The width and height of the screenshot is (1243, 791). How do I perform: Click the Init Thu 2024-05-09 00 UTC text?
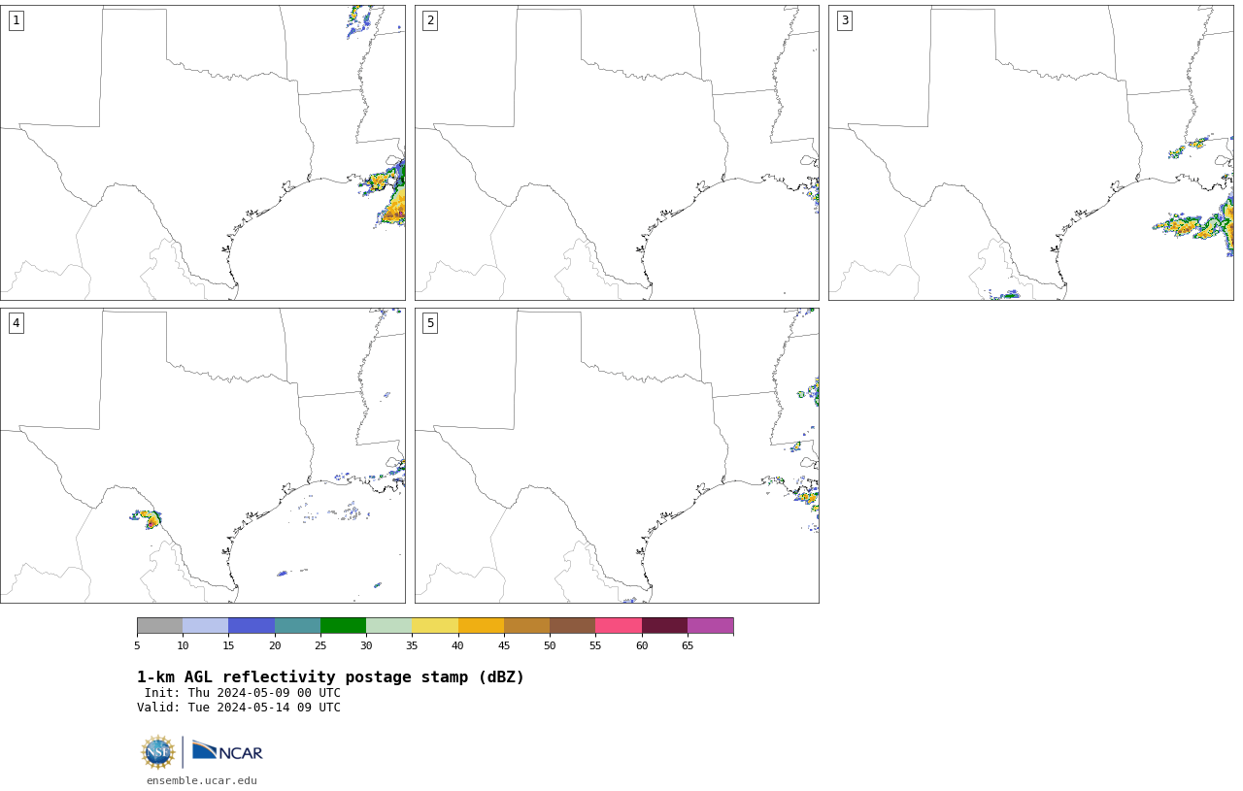(x=243, y=693)
